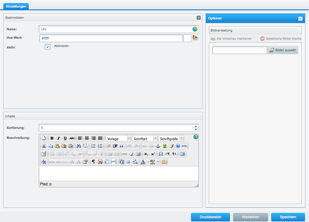This screenshot has width=309, height=222.
Task: Open the Schriftart font dropdown
Action: (156, 138)
